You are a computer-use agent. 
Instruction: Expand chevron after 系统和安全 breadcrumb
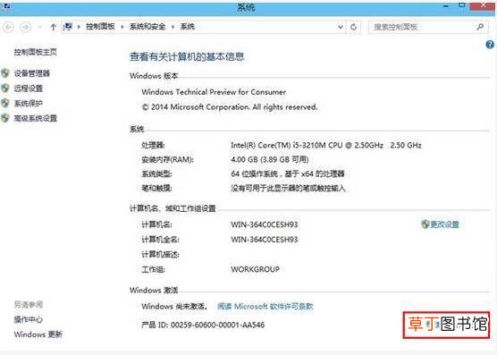click(173, 27)
